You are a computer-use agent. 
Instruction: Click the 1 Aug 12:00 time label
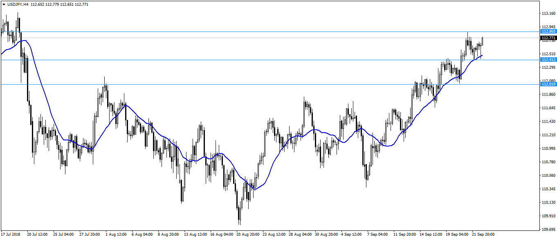click(116, 235)
